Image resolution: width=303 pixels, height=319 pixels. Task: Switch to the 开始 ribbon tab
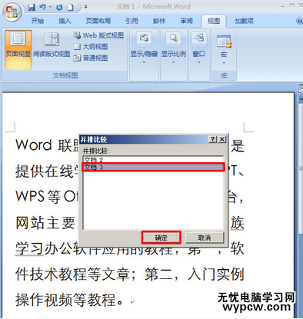pyautogui.click(x=38, y=21)
